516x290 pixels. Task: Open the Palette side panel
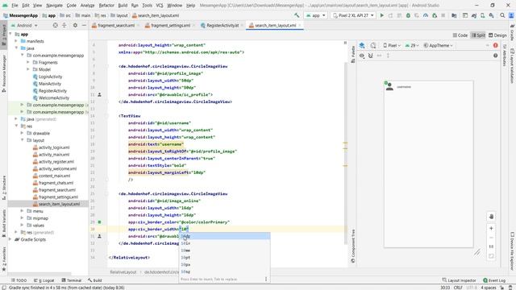click(353, 55)
